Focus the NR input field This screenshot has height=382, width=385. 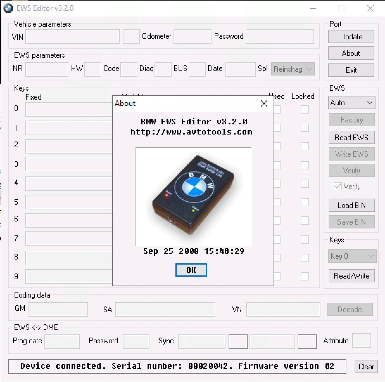tap(47, 69)
